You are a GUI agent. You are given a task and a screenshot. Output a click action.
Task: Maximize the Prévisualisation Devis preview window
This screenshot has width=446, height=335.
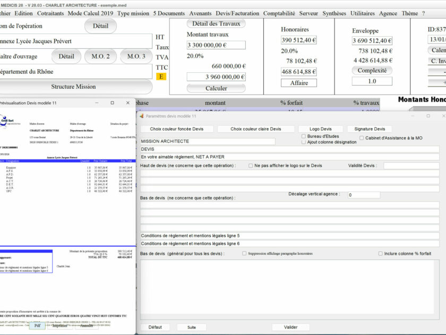113,103
